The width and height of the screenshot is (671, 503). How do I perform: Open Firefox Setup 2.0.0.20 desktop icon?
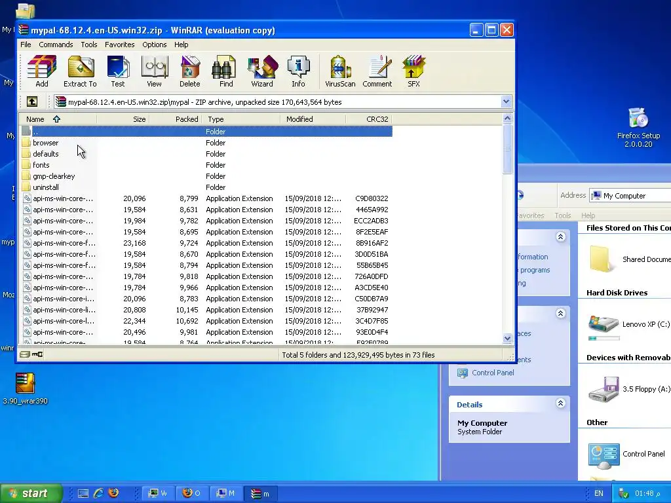(x=638, y=128)
